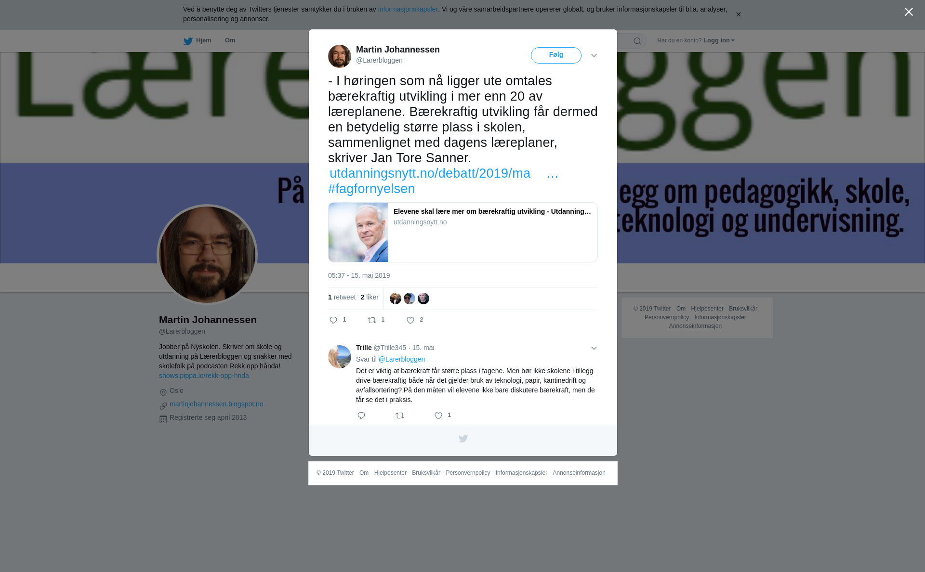View the first liker's avatar
The width and height of the screenshot is (925, 572).
point(396,299)
